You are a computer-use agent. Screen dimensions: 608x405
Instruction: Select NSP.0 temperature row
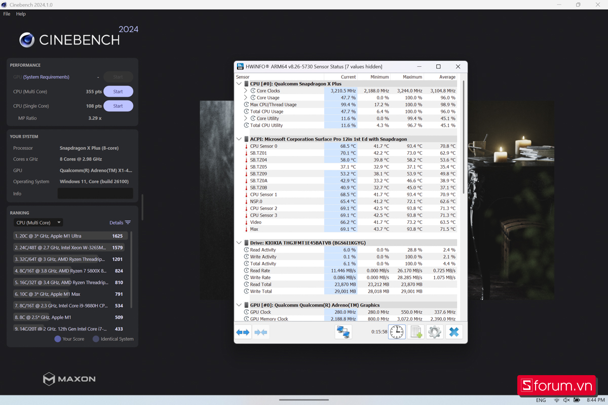[347, 201]
